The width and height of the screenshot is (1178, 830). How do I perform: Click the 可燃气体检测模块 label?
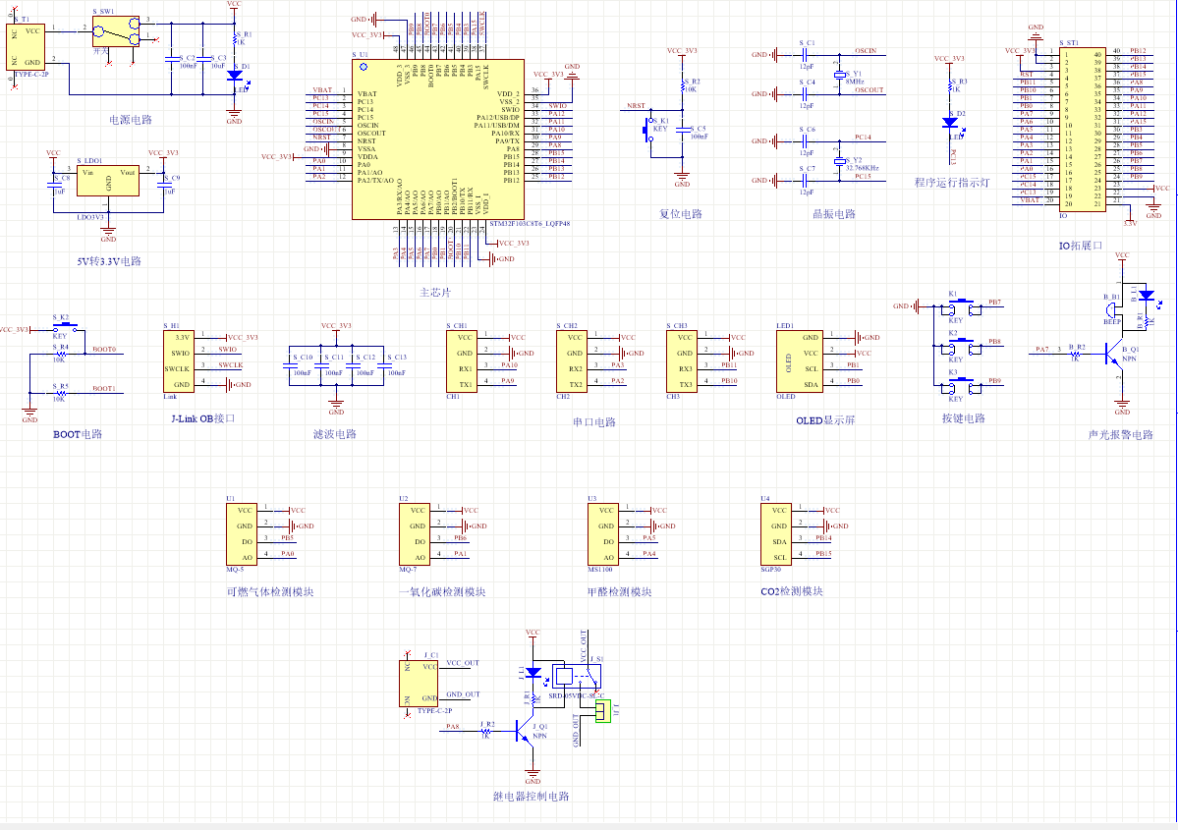coord(270,592)
